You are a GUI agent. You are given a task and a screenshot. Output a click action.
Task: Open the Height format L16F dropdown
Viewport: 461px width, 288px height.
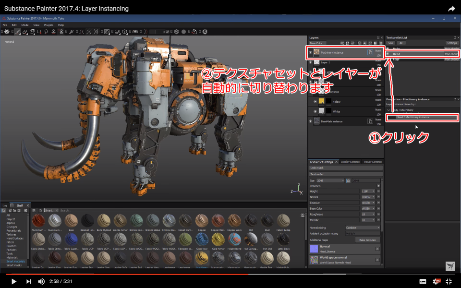click(368, 192)
